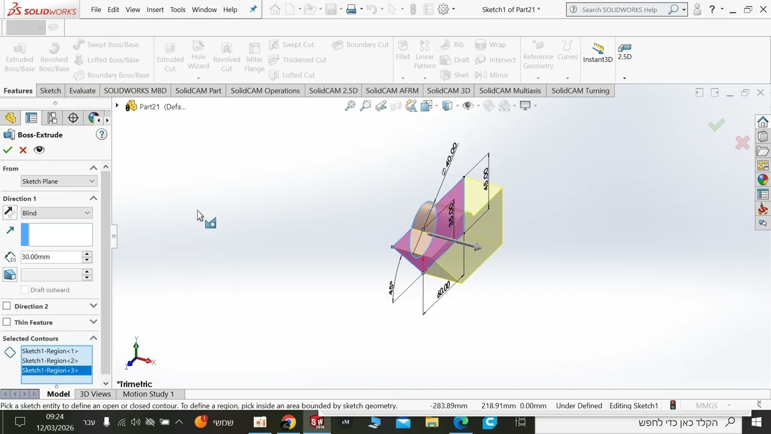The height and width of the screenshot is (434, 771).
Task: Open Appearances color ball icon in task pane
Action: coord(763,180)
